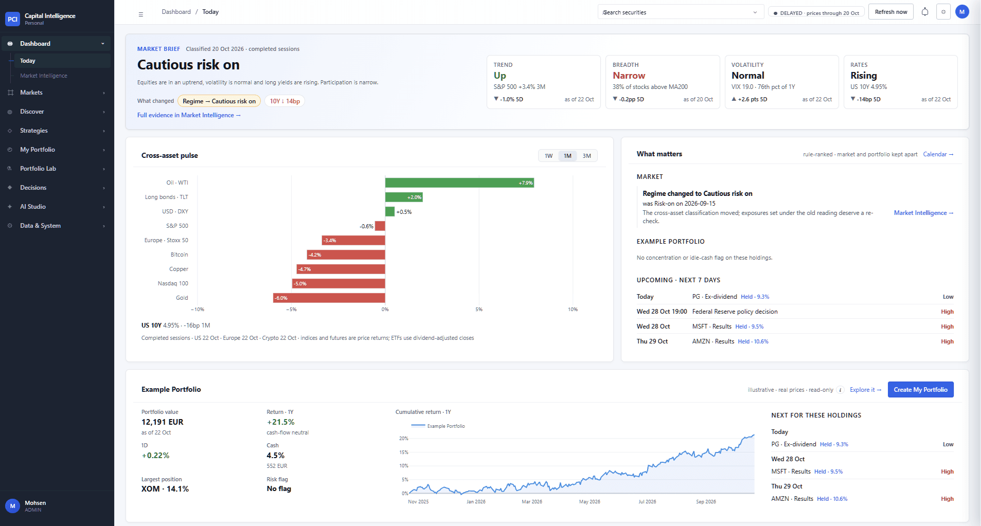Collapse the sidebar with the hamburger icon
This screenshot has height=526, width=981.
point(140,14)
